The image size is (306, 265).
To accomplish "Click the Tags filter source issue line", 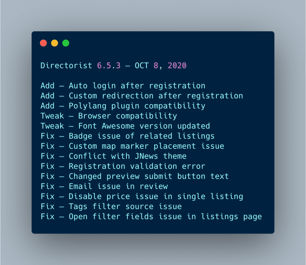I will [111, 207].
